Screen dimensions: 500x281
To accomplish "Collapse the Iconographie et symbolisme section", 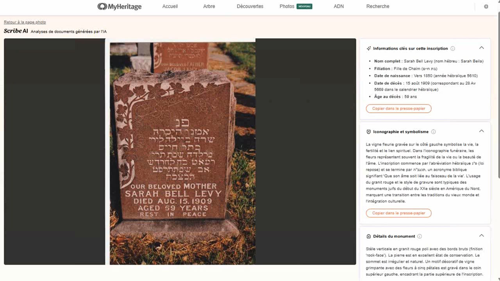I will pos(481,131).
